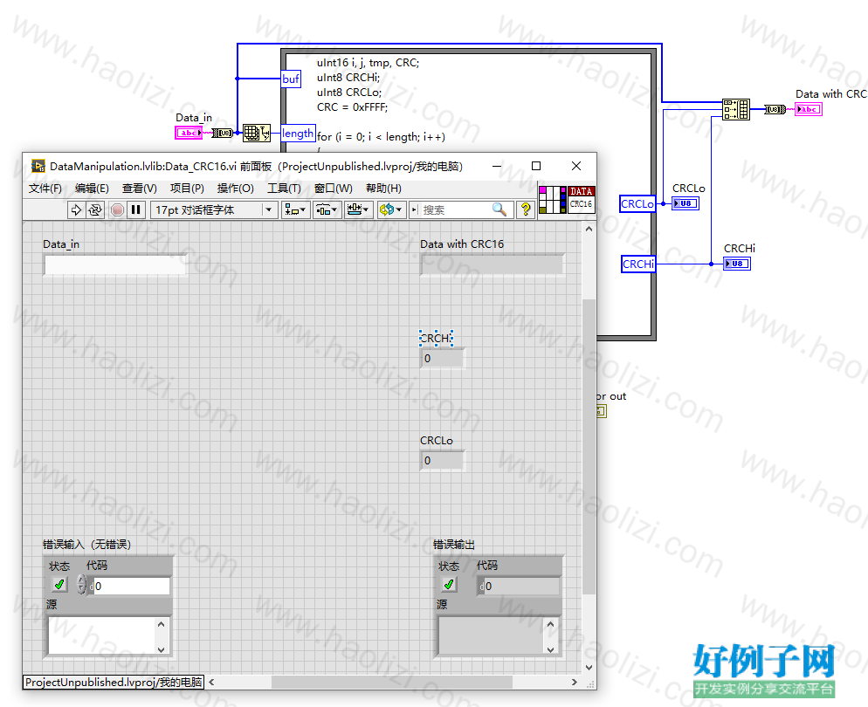Viewport: 868px width, 707px height.
Task: Click the error in code stepper arrows
Action: coord(81,584)
